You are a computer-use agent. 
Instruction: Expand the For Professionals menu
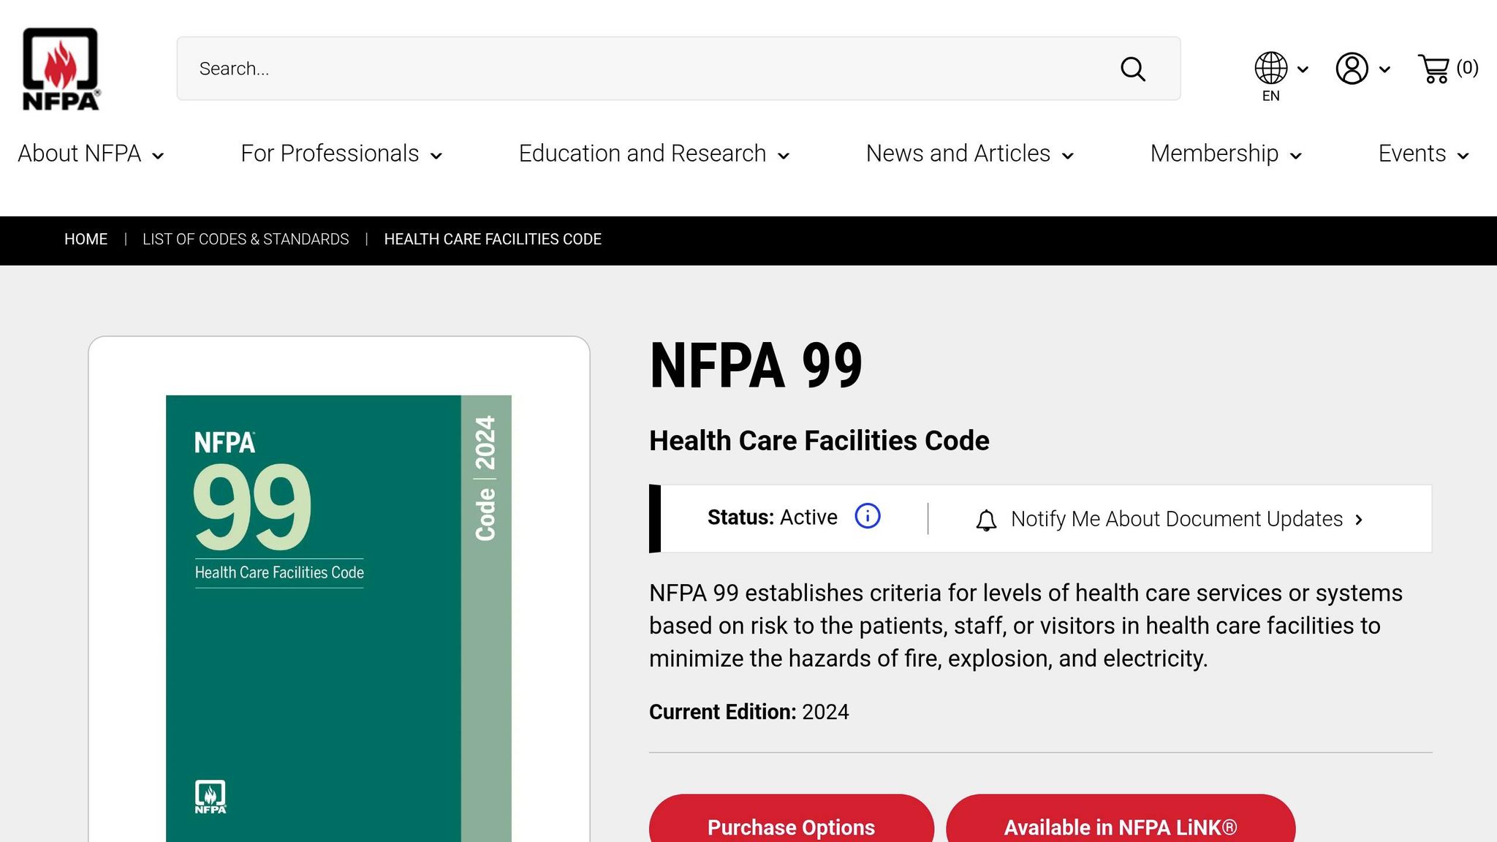tap(341, 153)
